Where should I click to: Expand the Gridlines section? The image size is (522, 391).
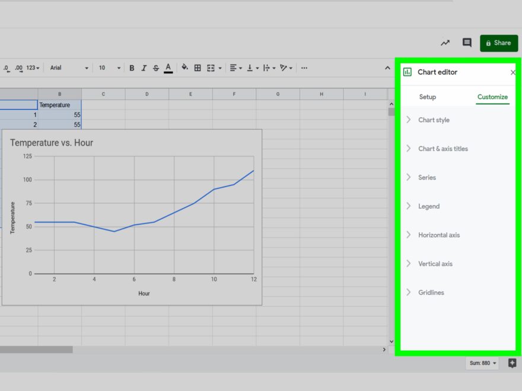[431, 292]
